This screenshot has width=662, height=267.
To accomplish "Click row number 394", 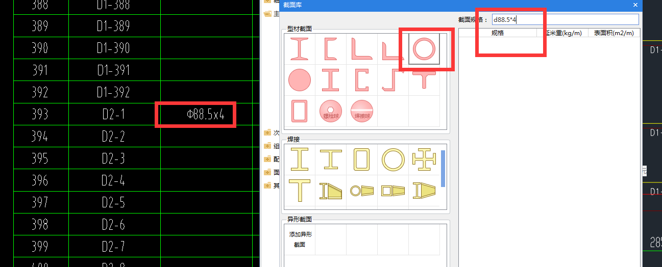I will click(40, 137).
